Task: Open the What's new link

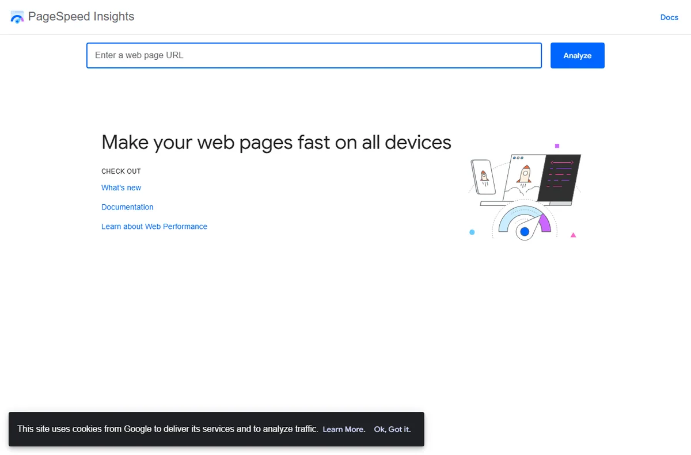Action: pos(121,188)
